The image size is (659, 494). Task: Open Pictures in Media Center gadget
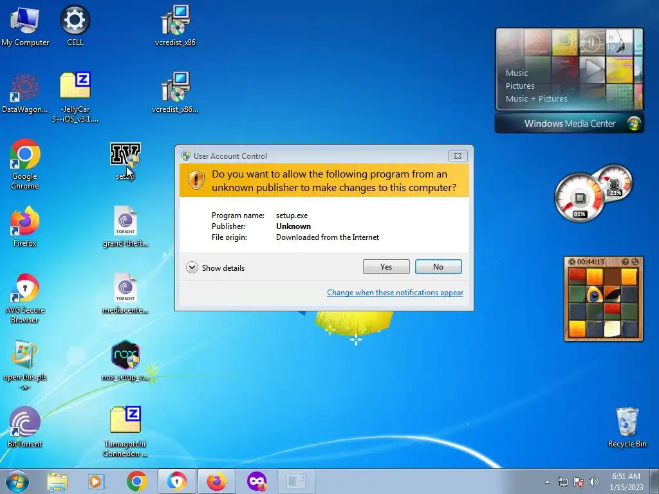tap(520, 86)
